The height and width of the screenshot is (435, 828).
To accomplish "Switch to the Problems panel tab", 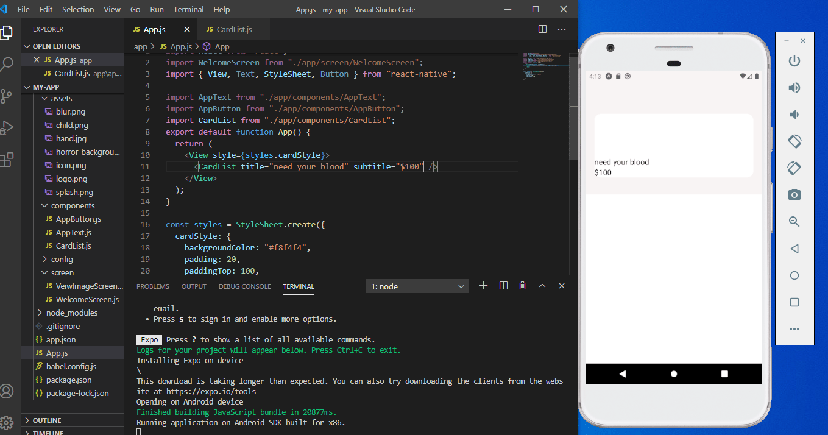I will click(x=153, y=286).
